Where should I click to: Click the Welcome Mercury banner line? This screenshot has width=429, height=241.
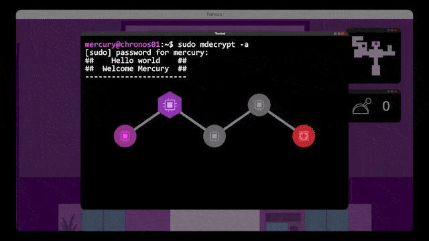click(135, 68)
